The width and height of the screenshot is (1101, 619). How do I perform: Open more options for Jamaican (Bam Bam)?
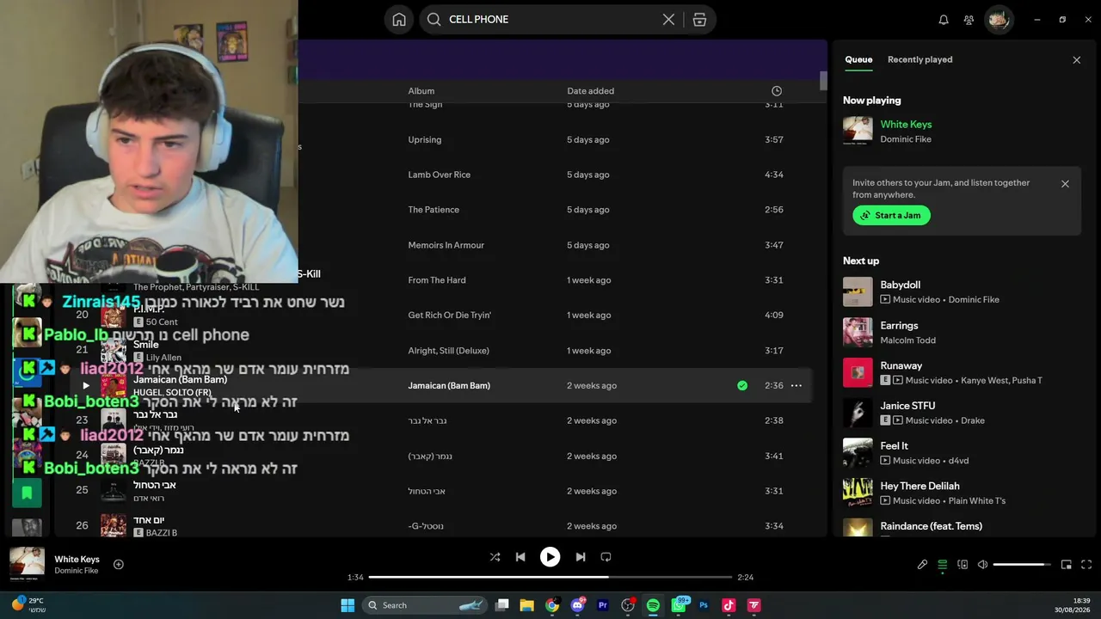click(x=797, y=386)
